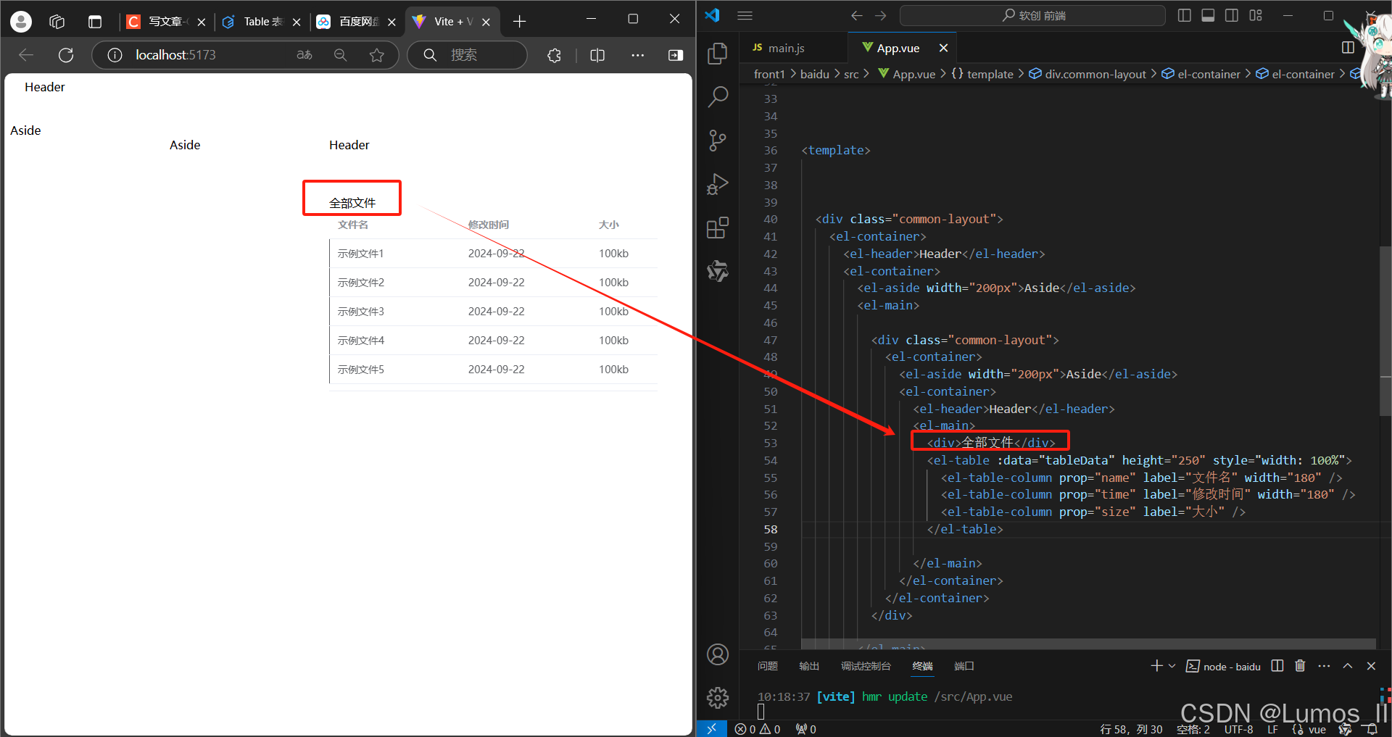Add page to favorites star icon
The height and width of the screenshot is (737, 1392).
click(377, 55)
